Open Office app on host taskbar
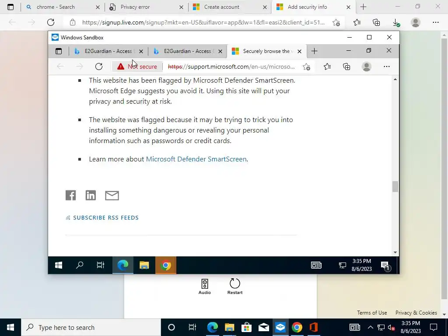This screenshot has width=448, height=336. coord(313,327)
